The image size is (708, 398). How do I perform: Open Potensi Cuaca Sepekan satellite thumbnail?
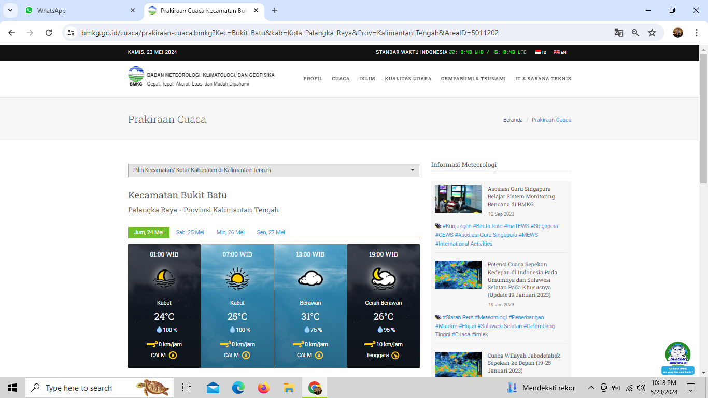pos(458,275)
